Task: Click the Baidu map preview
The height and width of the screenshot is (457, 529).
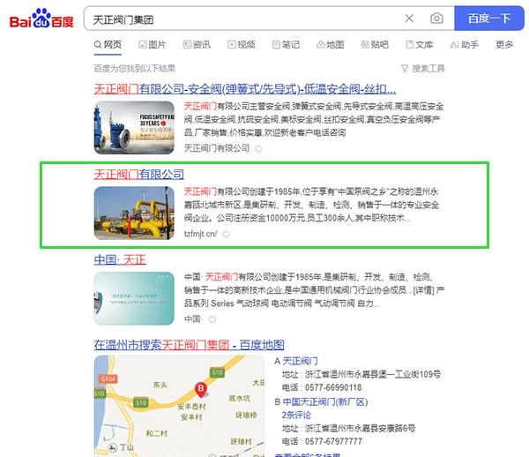Action: click(179, 406)
